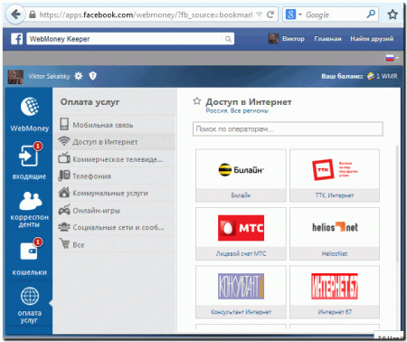Favorite Доступ в Интернет with star icon

click(197, 101)
